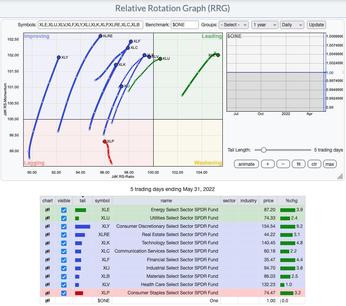346x306 pixels.
Task: Zoom out with the minus button
Action: point(283,164)
